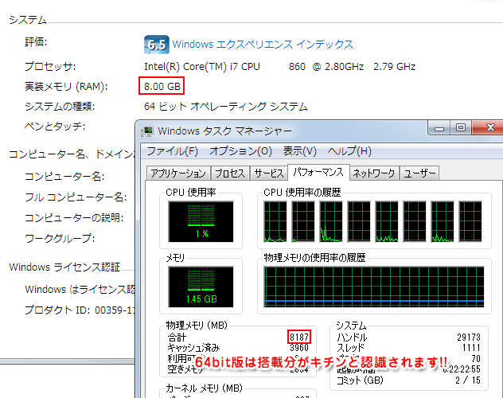The width and height of the screenshot is (503, 398).
Task: Switch to the プロセス tab
Action: pyautogui.click(x=230, y=174)
